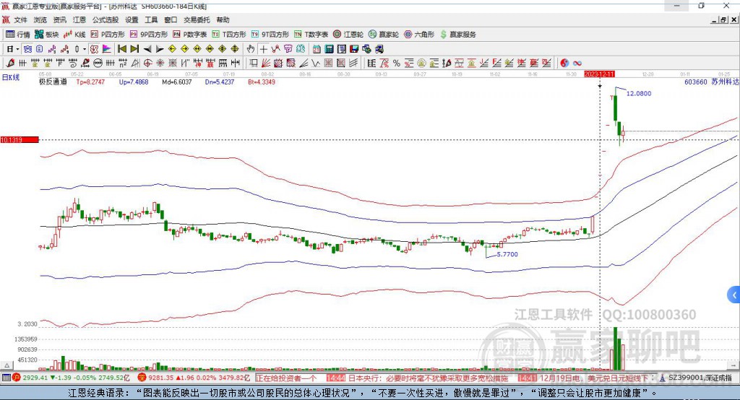Viewport: 740px width, 400px height.
Task: Step chart left with black left arrow
Action: [147, 49]
